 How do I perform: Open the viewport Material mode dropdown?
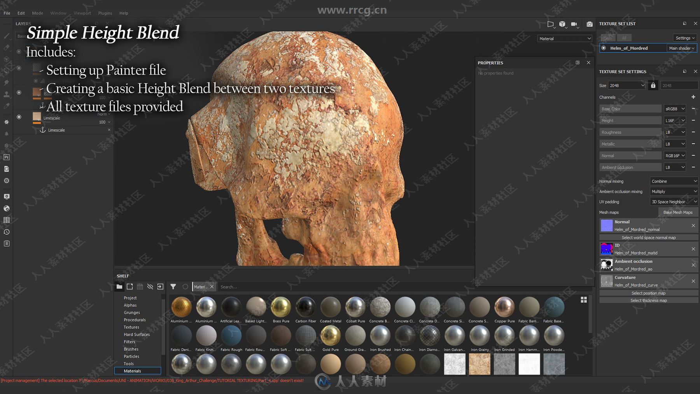pos(565,39)
